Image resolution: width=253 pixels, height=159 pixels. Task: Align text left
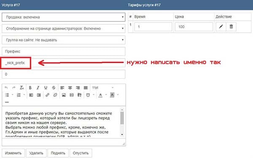[x=62, y=88]
